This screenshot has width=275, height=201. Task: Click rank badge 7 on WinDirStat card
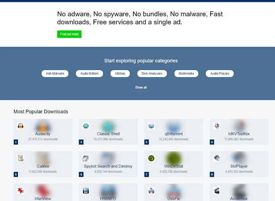147,174
